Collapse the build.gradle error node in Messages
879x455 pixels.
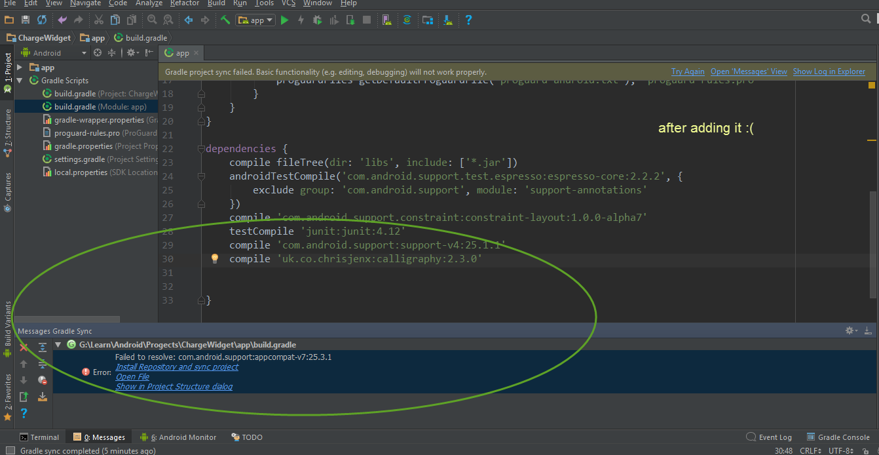58,344
